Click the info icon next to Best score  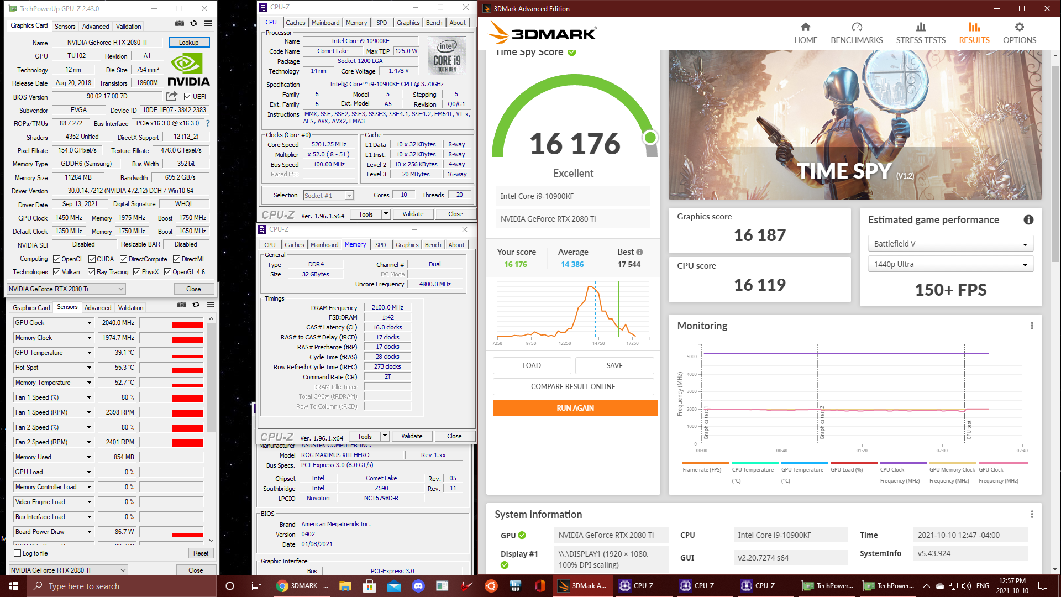tap(639, 252)
